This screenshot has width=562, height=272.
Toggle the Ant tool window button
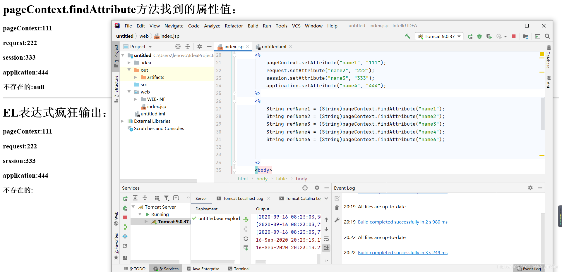click(x=549, y=82)
